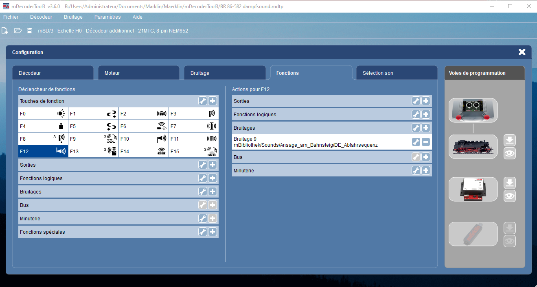
Task: Select function key F1
Action: click(93, 114)
